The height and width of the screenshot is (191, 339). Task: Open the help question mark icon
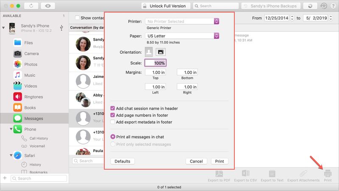(x=333, y=6)
